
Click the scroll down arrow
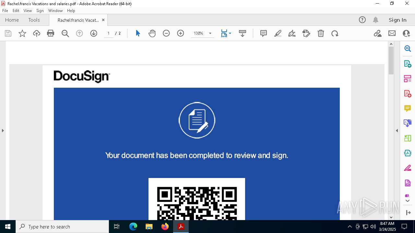391,217
